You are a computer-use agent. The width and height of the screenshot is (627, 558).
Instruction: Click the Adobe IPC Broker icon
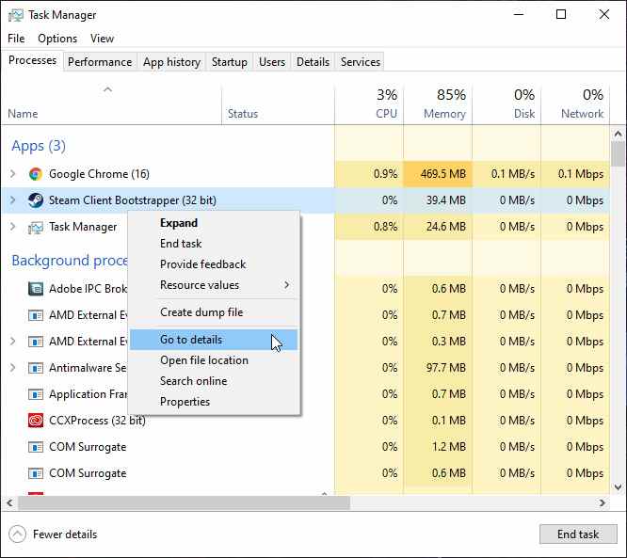[36, 289]
